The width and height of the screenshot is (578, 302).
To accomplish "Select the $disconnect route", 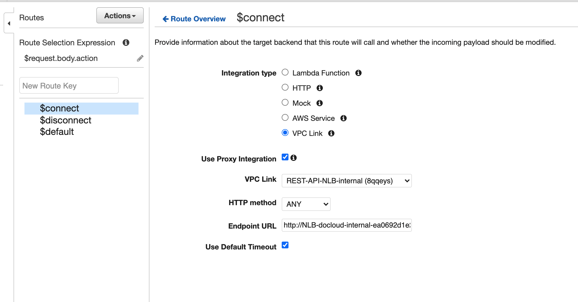I will pyautogui.click(x=66, y=120).
